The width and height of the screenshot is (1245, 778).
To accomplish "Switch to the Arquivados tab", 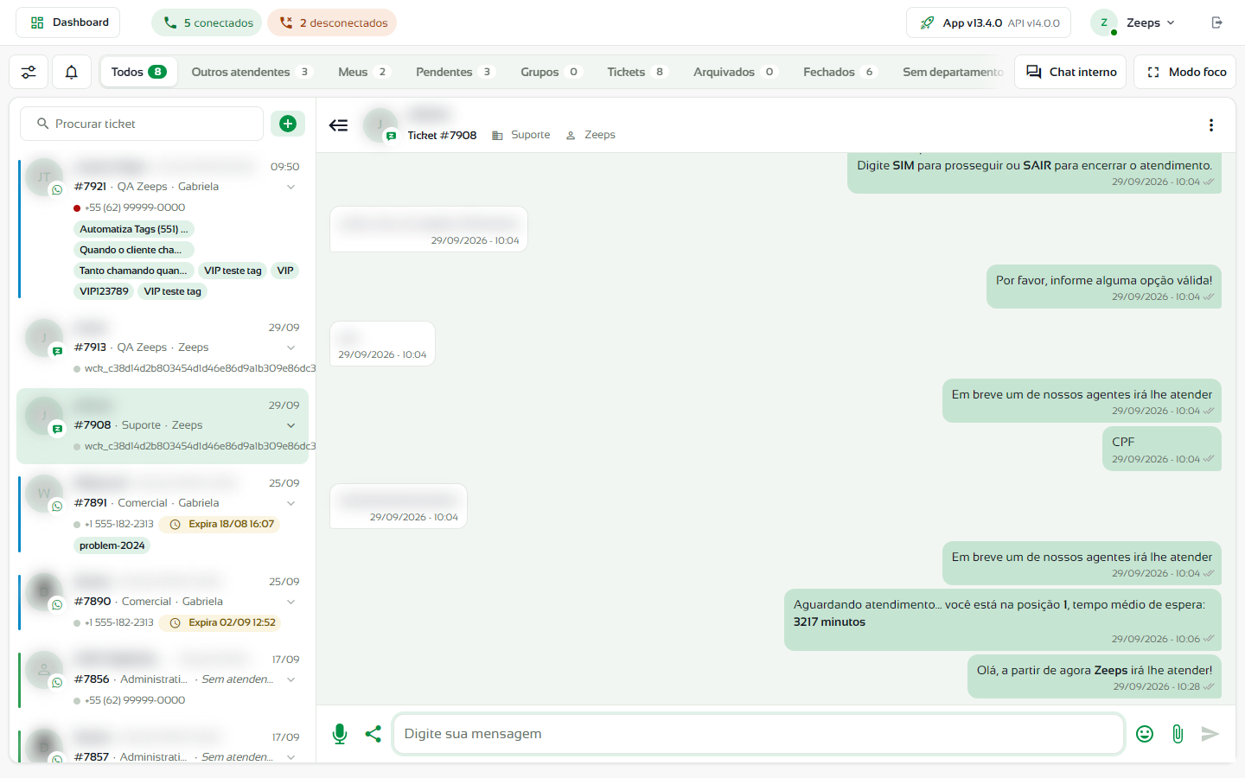I will [735, 72].
